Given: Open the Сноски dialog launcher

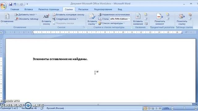Looking at the screenshot, I should pyautogui.click(x=84, y=27).
